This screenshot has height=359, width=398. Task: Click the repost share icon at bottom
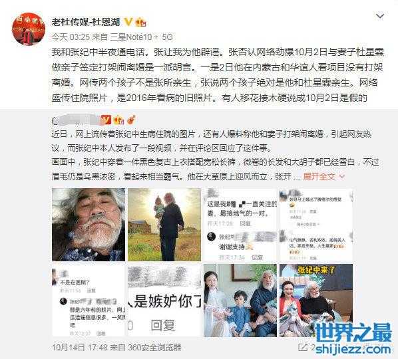click(303, 348)
